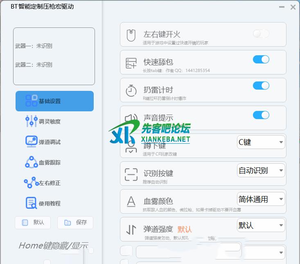Click the monitor icon next to 弹道调试

click(32, 142)
